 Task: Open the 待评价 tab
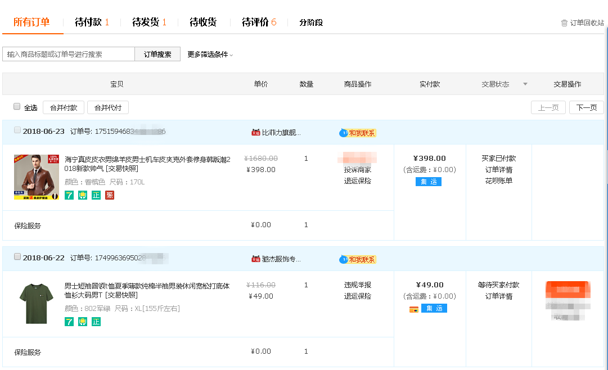(x=259, y=22)
